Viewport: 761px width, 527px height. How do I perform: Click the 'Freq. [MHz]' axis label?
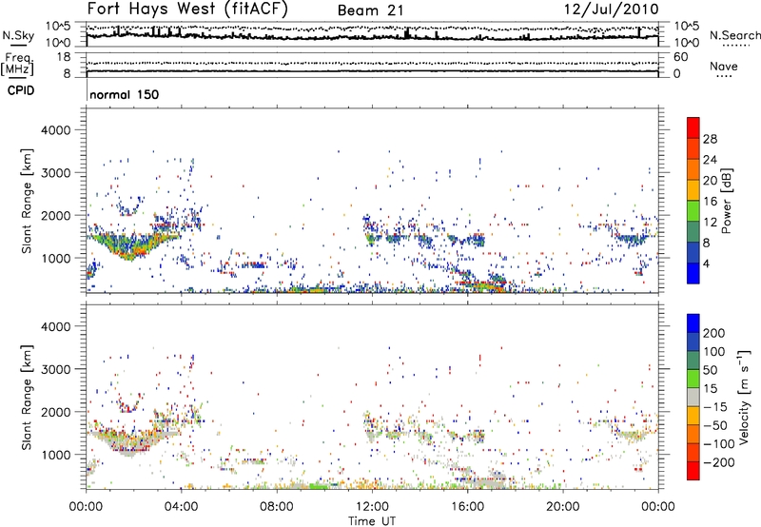coord(17,65)
